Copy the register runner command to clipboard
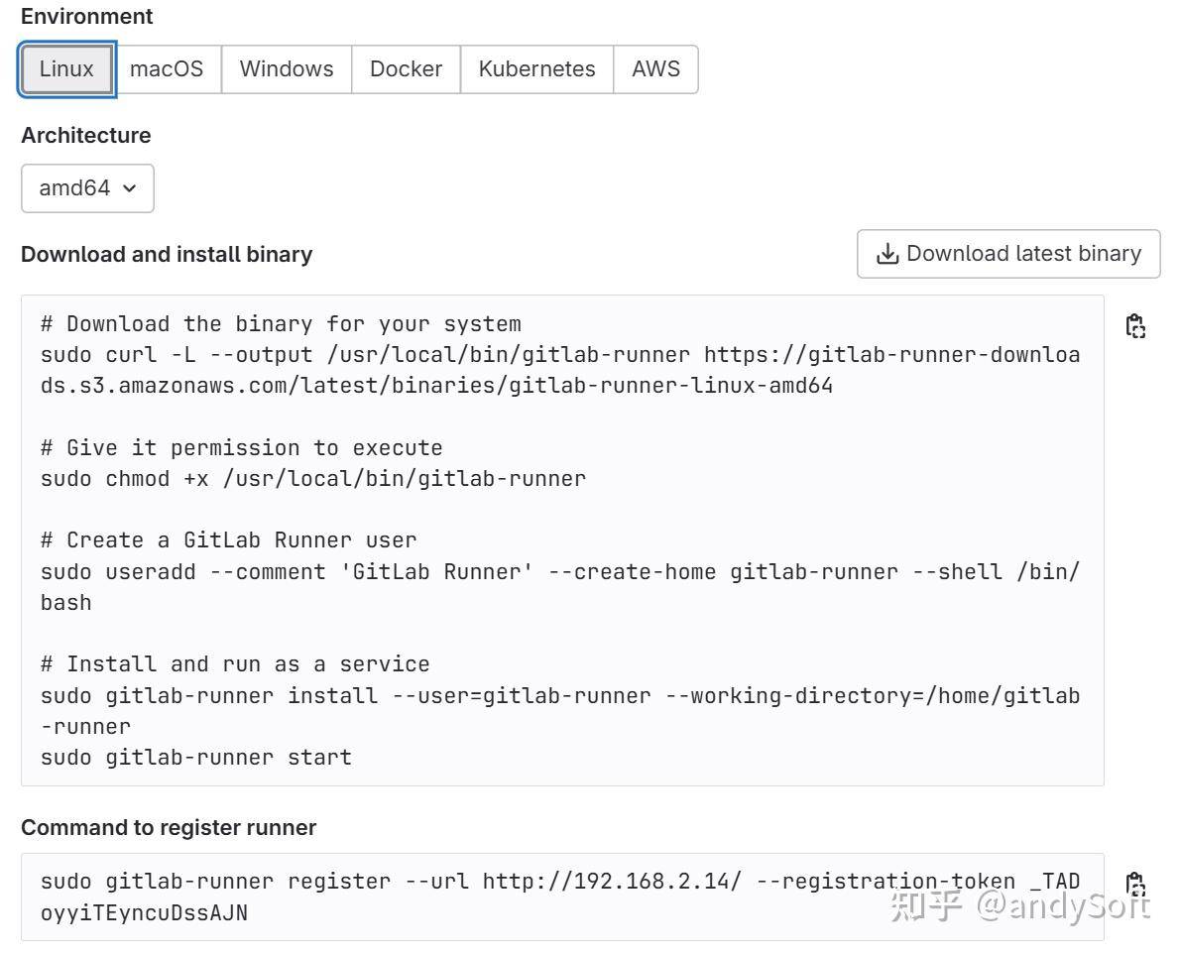 [1134, 885]
